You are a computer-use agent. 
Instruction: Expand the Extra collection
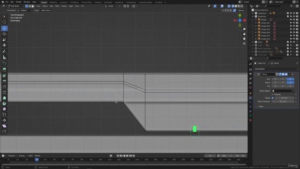point(253,42)
